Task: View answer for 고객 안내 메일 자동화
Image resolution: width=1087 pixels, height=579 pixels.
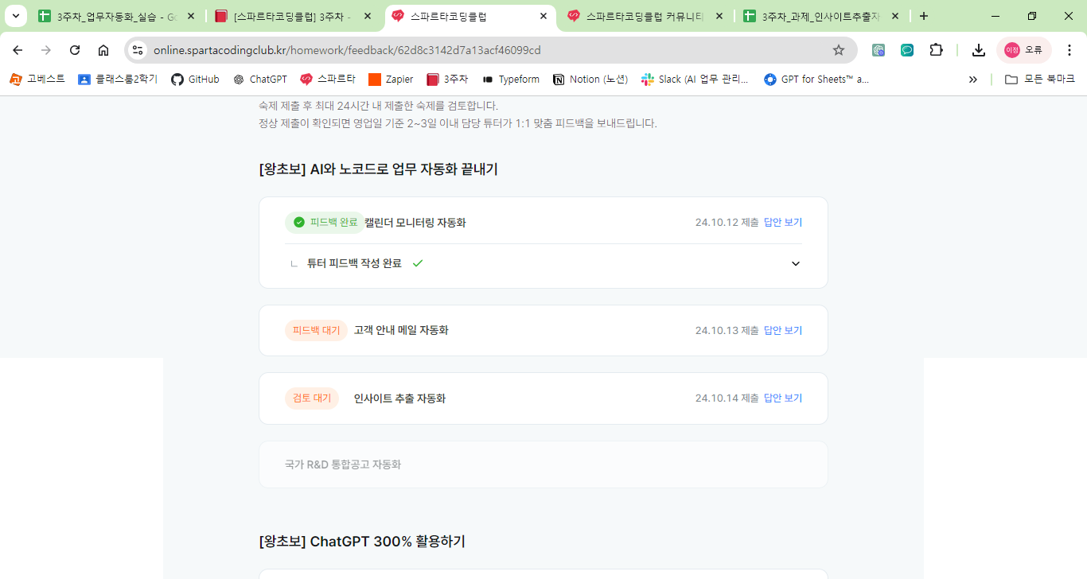Action: click(783, 330)
